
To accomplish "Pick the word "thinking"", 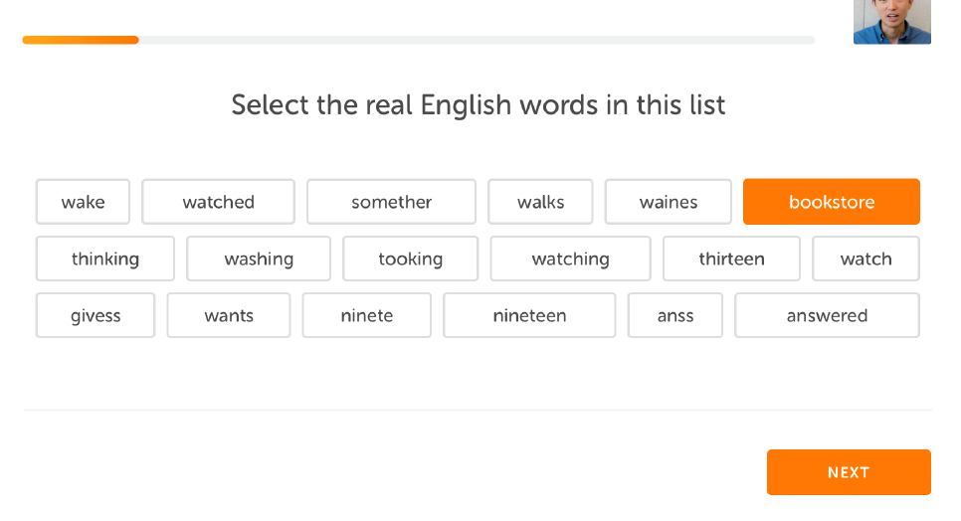I will [104, 259].
